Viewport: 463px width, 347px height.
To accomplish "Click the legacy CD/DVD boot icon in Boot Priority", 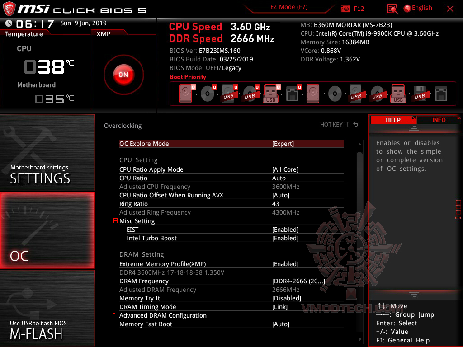I will pyautogui.click(x=335, y=93).
